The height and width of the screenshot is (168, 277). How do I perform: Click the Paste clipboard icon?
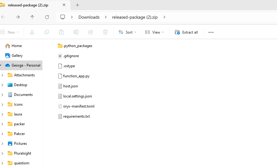[x=61, y=32]
